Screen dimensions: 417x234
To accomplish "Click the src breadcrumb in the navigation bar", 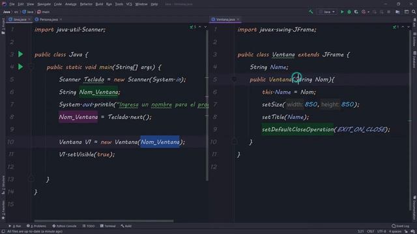I will click(x=16, y=12).
